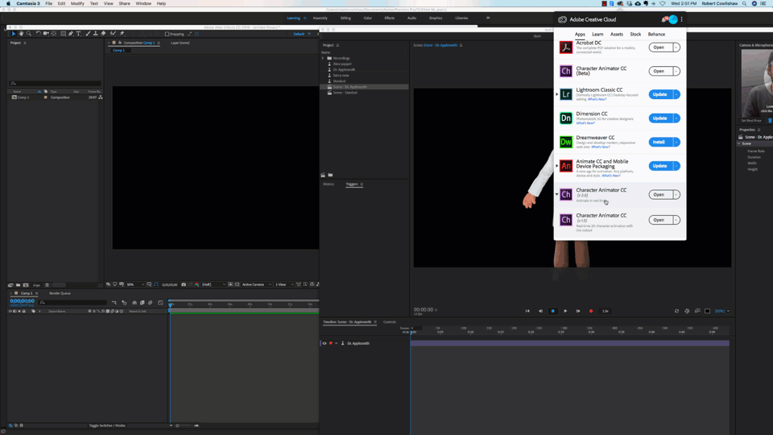This screenshot has width=773, height=435.
Task: Collapse the Character Animator CC (v 2.0) entry
Action: point(557,194)
